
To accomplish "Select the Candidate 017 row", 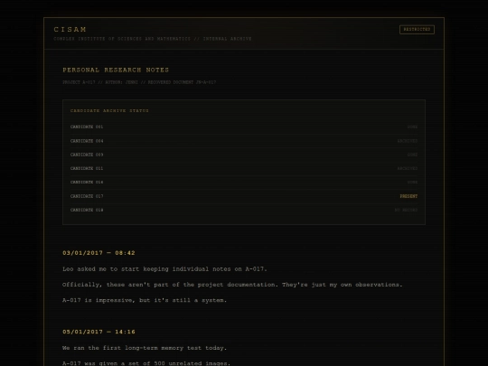I will [244, 196].
